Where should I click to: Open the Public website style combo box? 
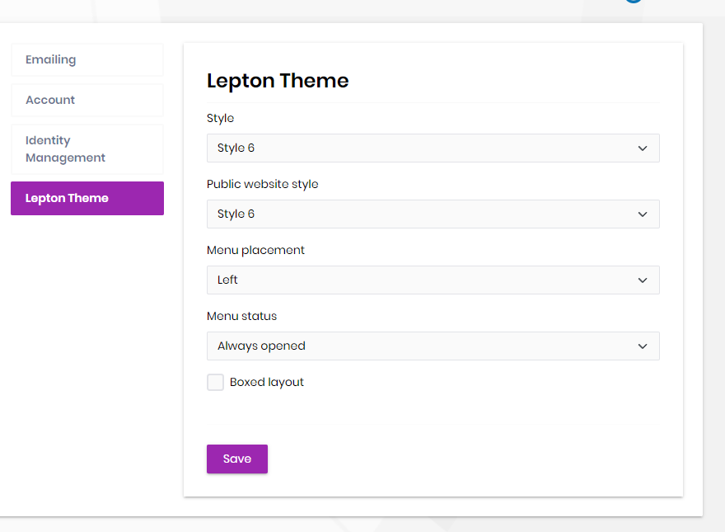pos(420,214)
